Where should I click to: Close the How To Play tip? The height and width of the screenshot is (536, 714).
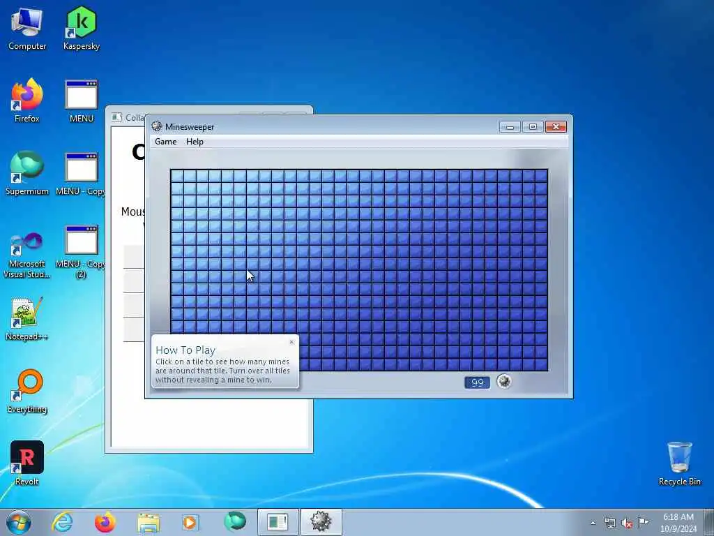(x=291, y=342)
